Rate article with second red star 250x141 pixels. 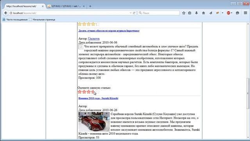point(84,92)
